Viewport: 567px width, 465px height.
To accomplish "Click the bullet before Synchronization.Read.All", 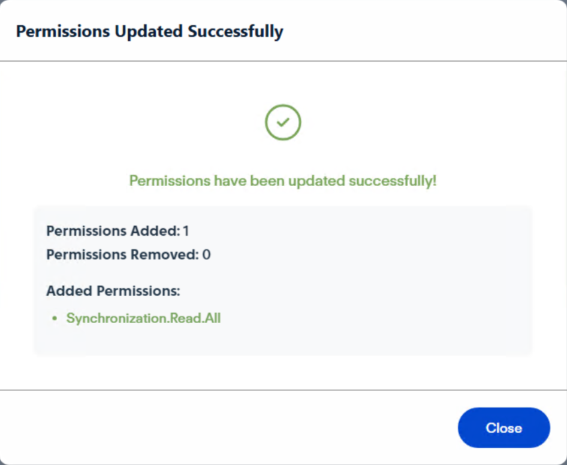I will (x=54, y=319).
